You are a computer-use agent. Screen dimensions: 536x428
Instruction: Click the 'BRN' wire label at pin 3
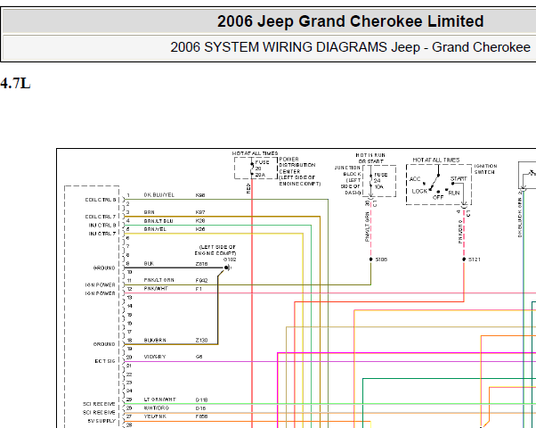(x=149, y=212)
